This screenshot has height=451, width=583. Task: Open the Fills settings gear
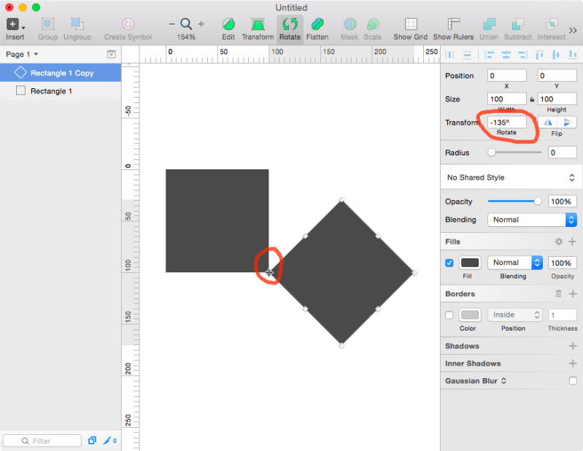558,242
